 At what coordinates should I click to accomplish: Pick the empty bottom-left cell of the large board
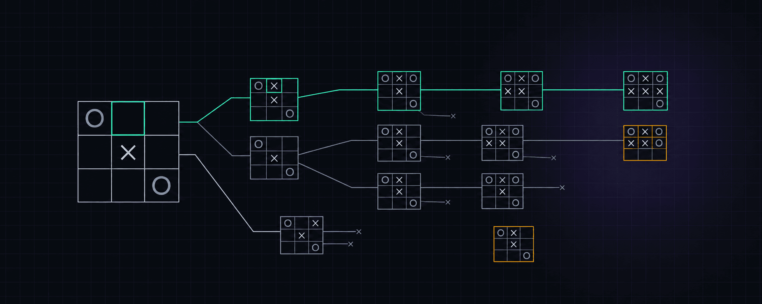tap(95, 185)
